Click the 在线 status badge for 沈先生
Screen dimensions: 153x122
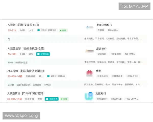[63, 30]
